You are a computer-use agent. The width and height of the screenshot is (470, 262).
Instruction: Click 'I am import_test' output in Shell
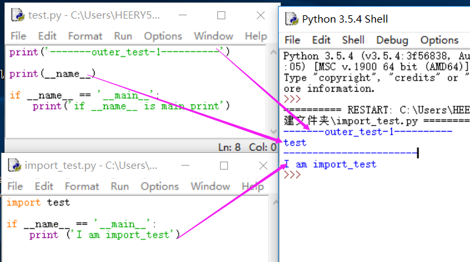pos(330,164)
